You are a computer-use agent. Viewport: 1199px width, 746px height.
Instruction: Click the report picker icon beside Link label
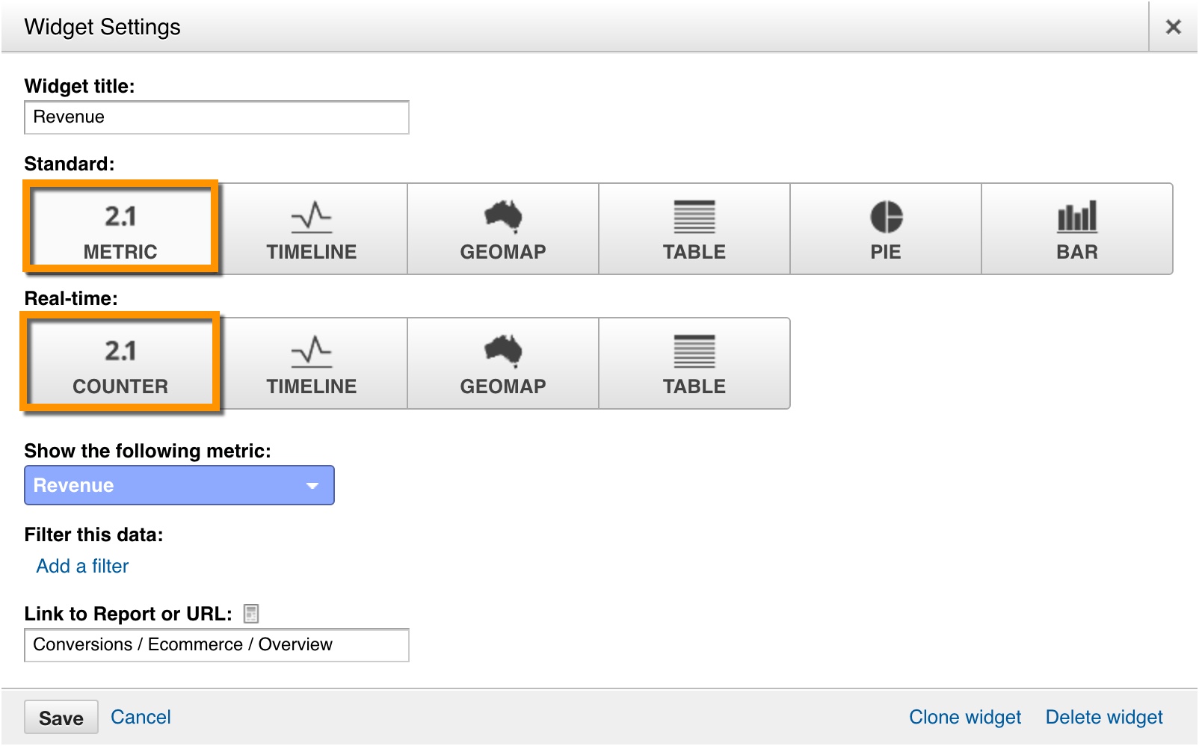[251, 614]
